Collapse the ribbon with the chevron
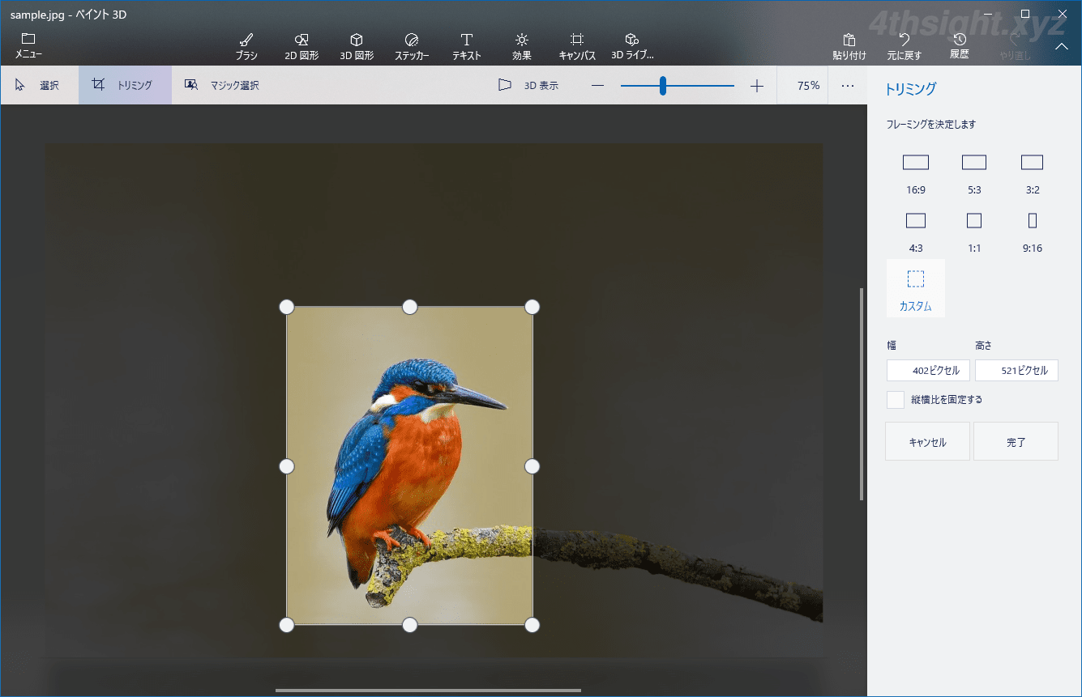The image size is (1082, 697). pos(1062,46)
